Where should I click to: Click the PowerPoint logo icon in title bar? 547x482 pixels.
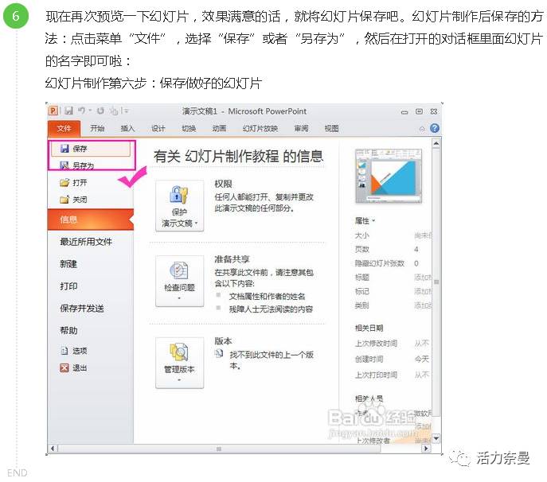tap(53, 111)
